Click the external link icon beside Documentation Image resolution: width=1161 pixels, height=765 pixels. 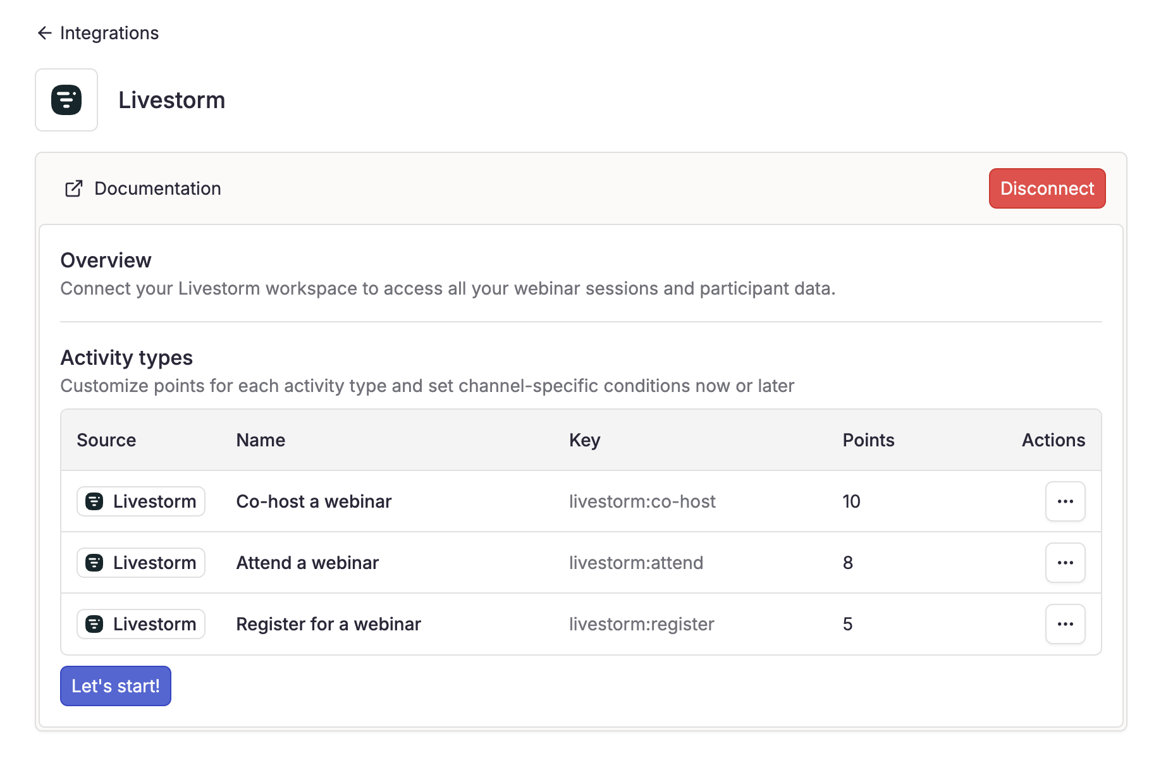74,188
